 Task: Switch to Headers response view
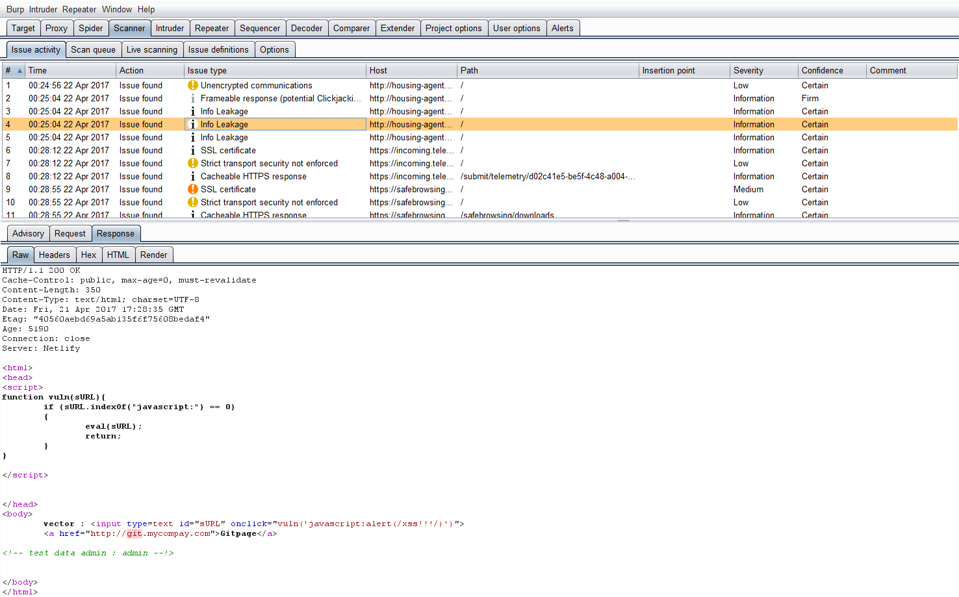[x=55, y=255]
